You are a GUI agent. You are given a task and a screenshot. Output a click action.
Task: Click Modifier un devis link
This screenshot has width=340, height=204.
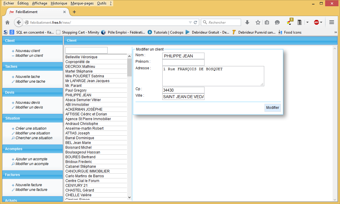[29, 107]
